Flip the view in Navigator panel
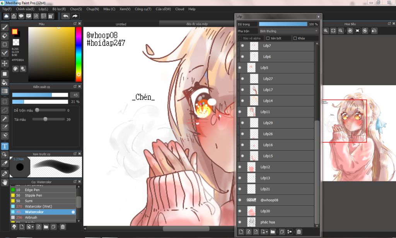This screenshot has width=396, height=238. point(374,31)
